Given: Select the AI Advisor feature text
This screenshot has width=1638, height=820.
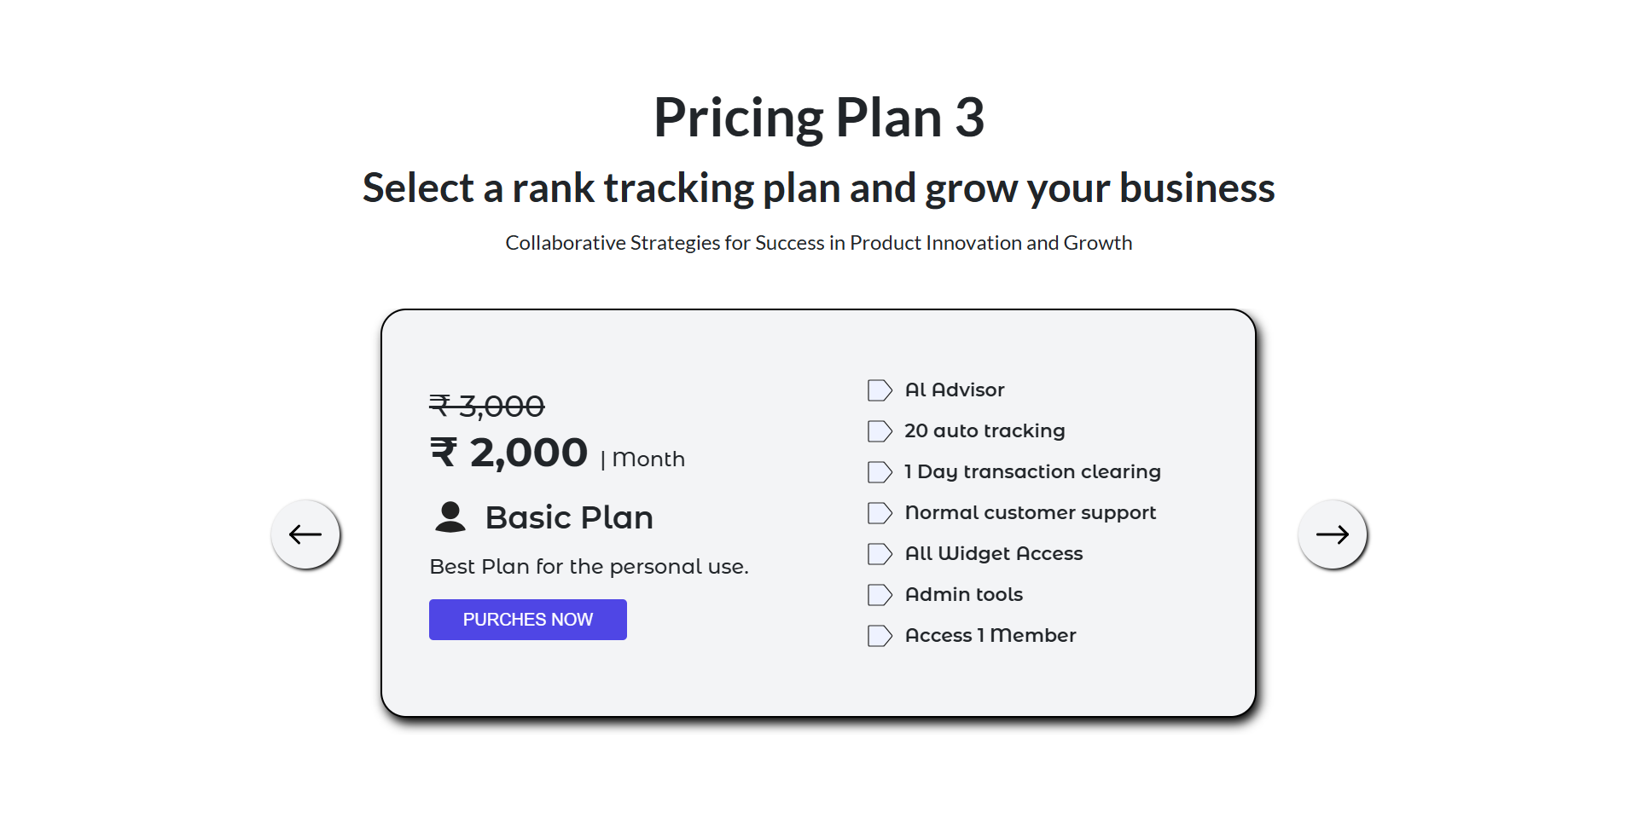Looking at the screenshot, I should [955, 390].
